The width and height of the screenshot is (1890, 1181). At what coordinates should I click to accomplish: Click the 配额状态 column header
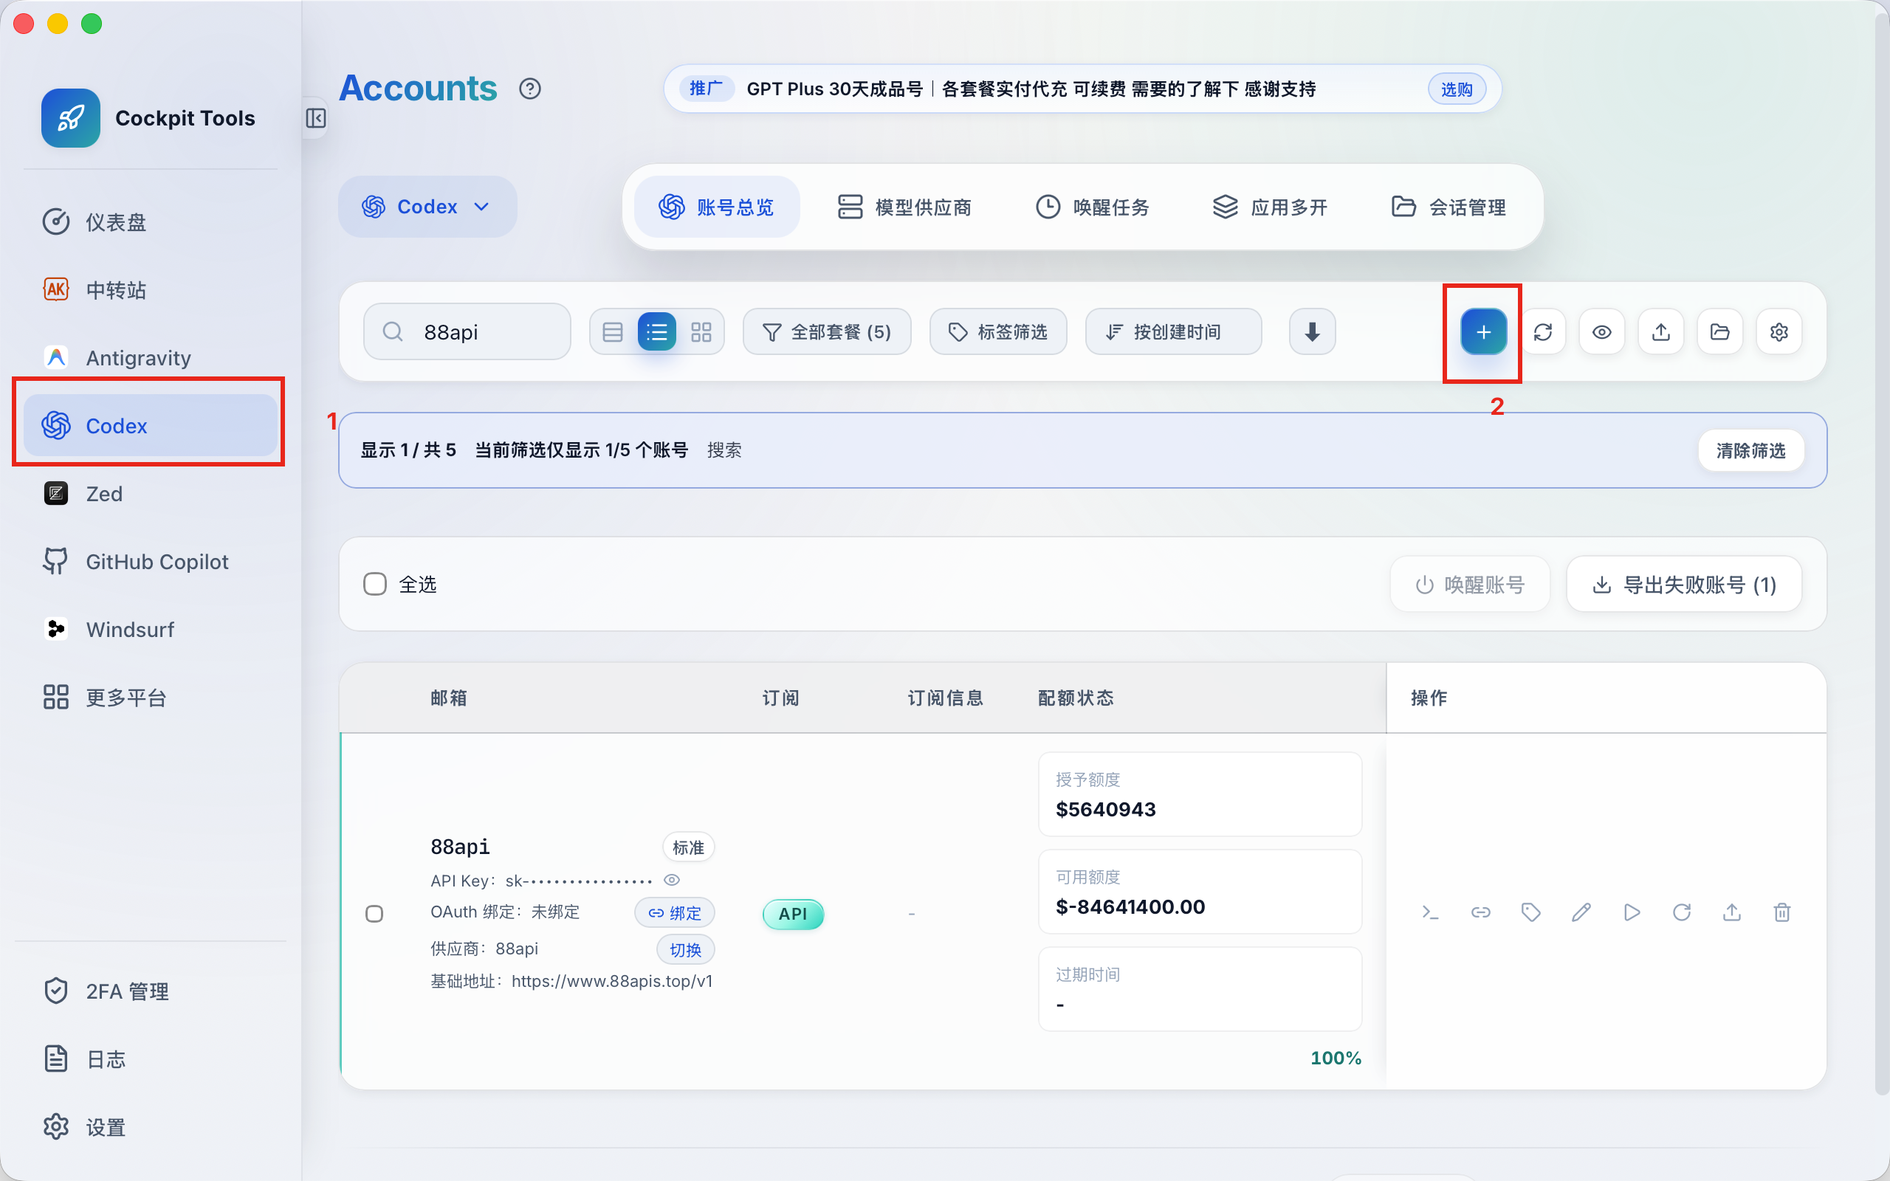[x=1076, y=698]
